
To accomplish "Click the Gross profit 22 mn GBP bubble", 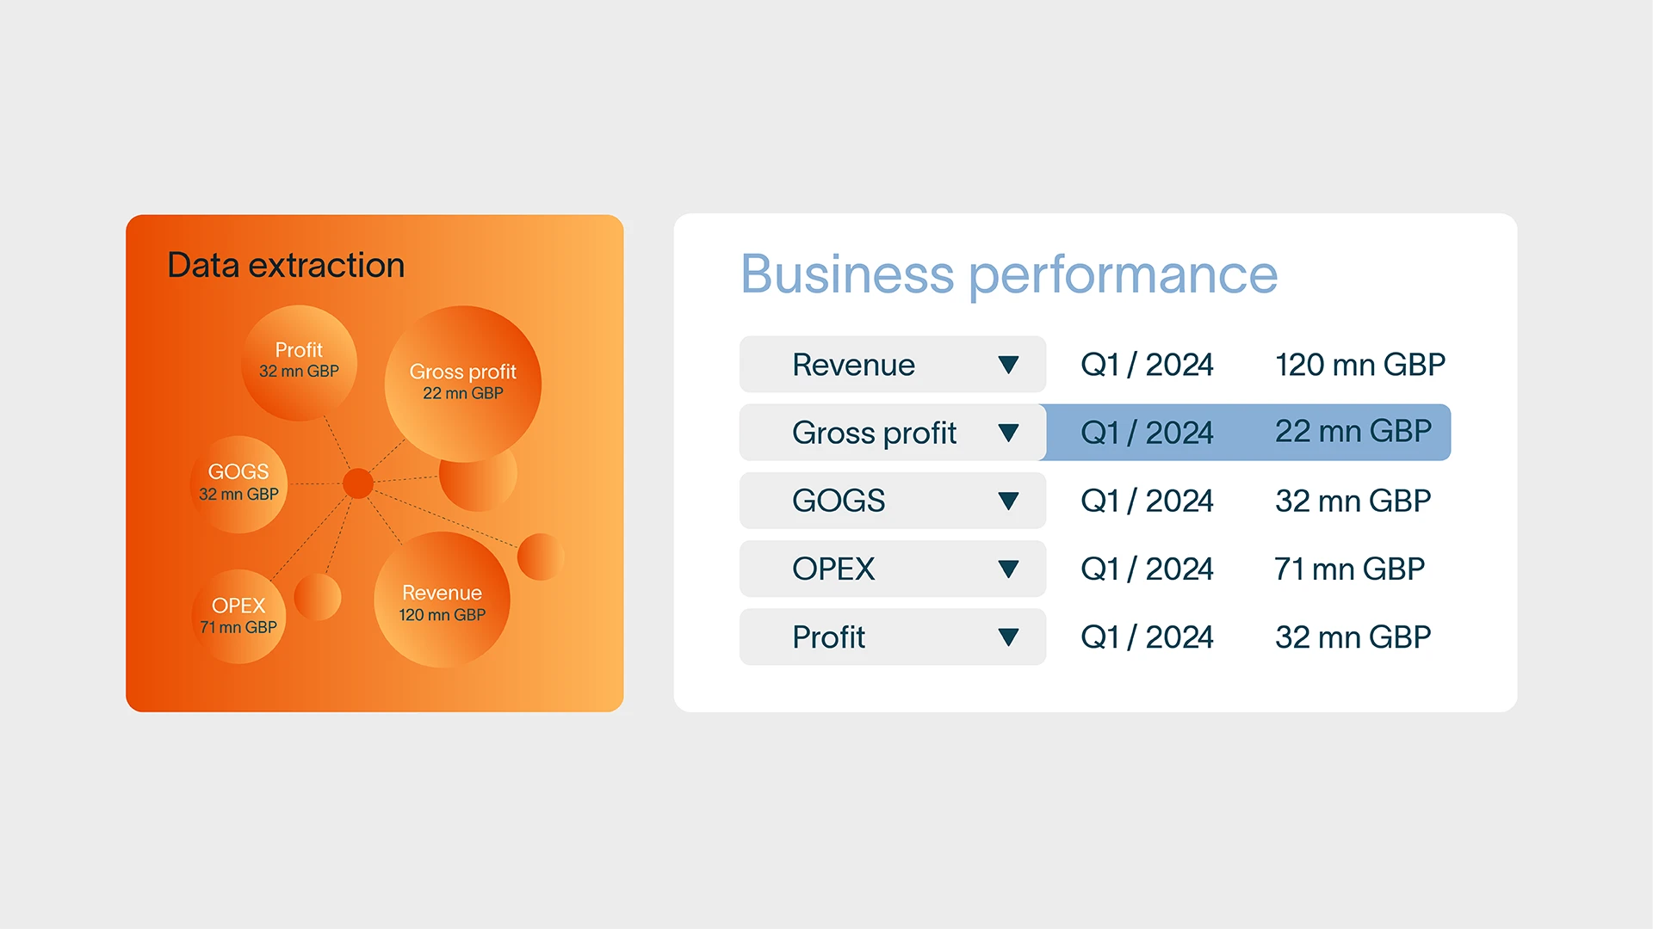I will point(462,382).
